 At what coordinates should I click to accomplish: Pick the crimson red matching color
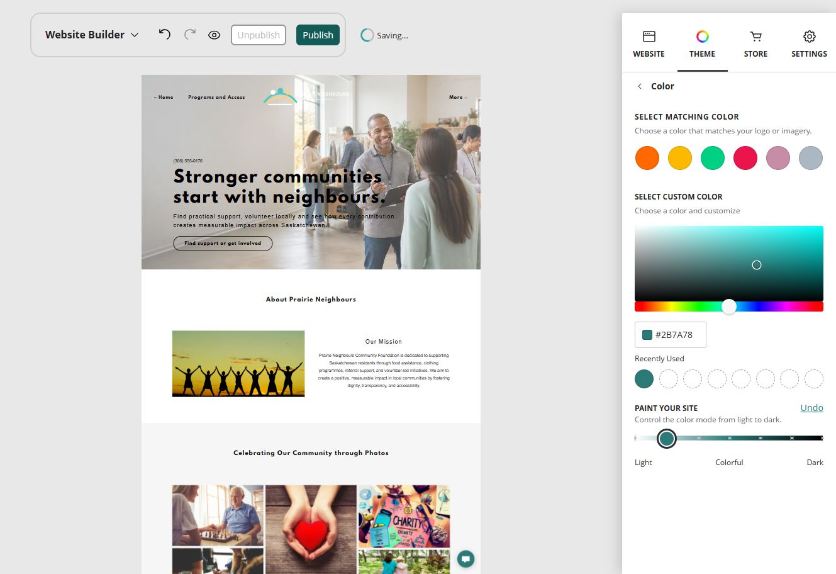point(745,158)
